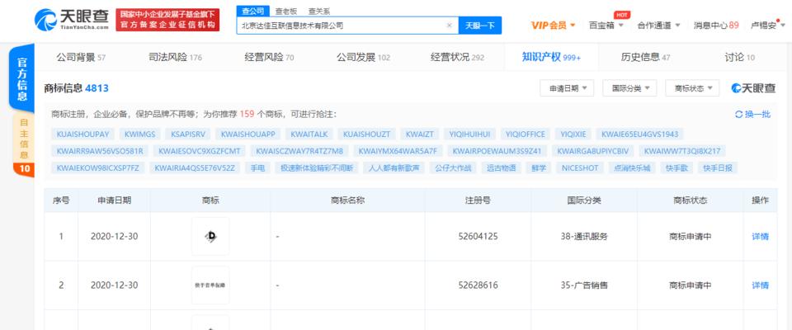
Task: Expand the 合作通道 menu
Action: point(658,26)
